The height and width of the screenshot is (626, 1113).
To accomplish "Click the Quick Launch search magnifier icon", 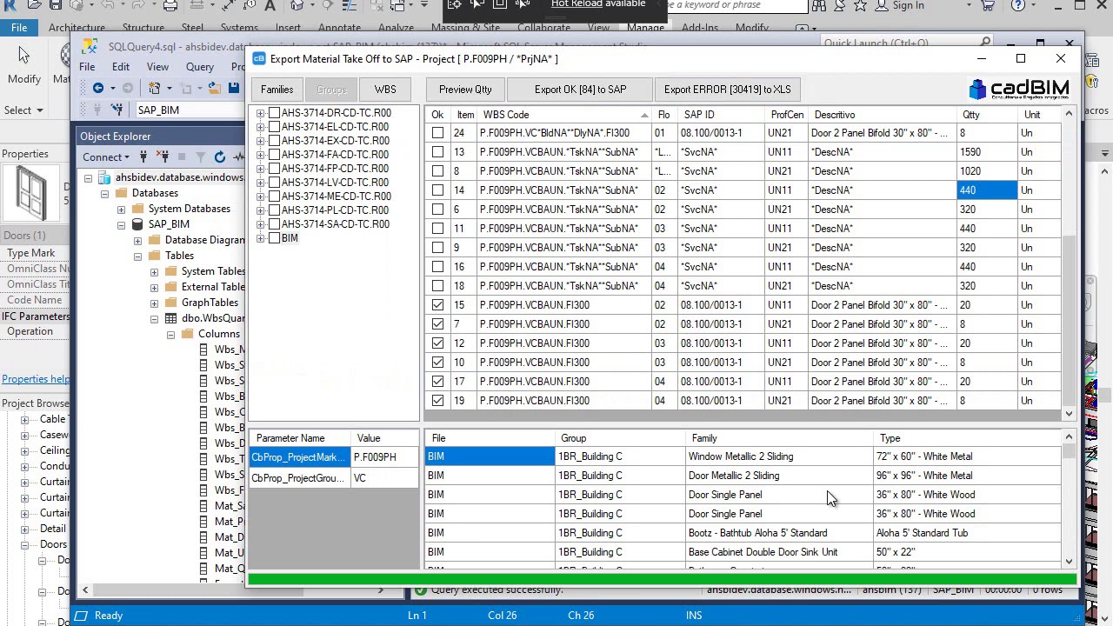I will (x=985, y=43).
